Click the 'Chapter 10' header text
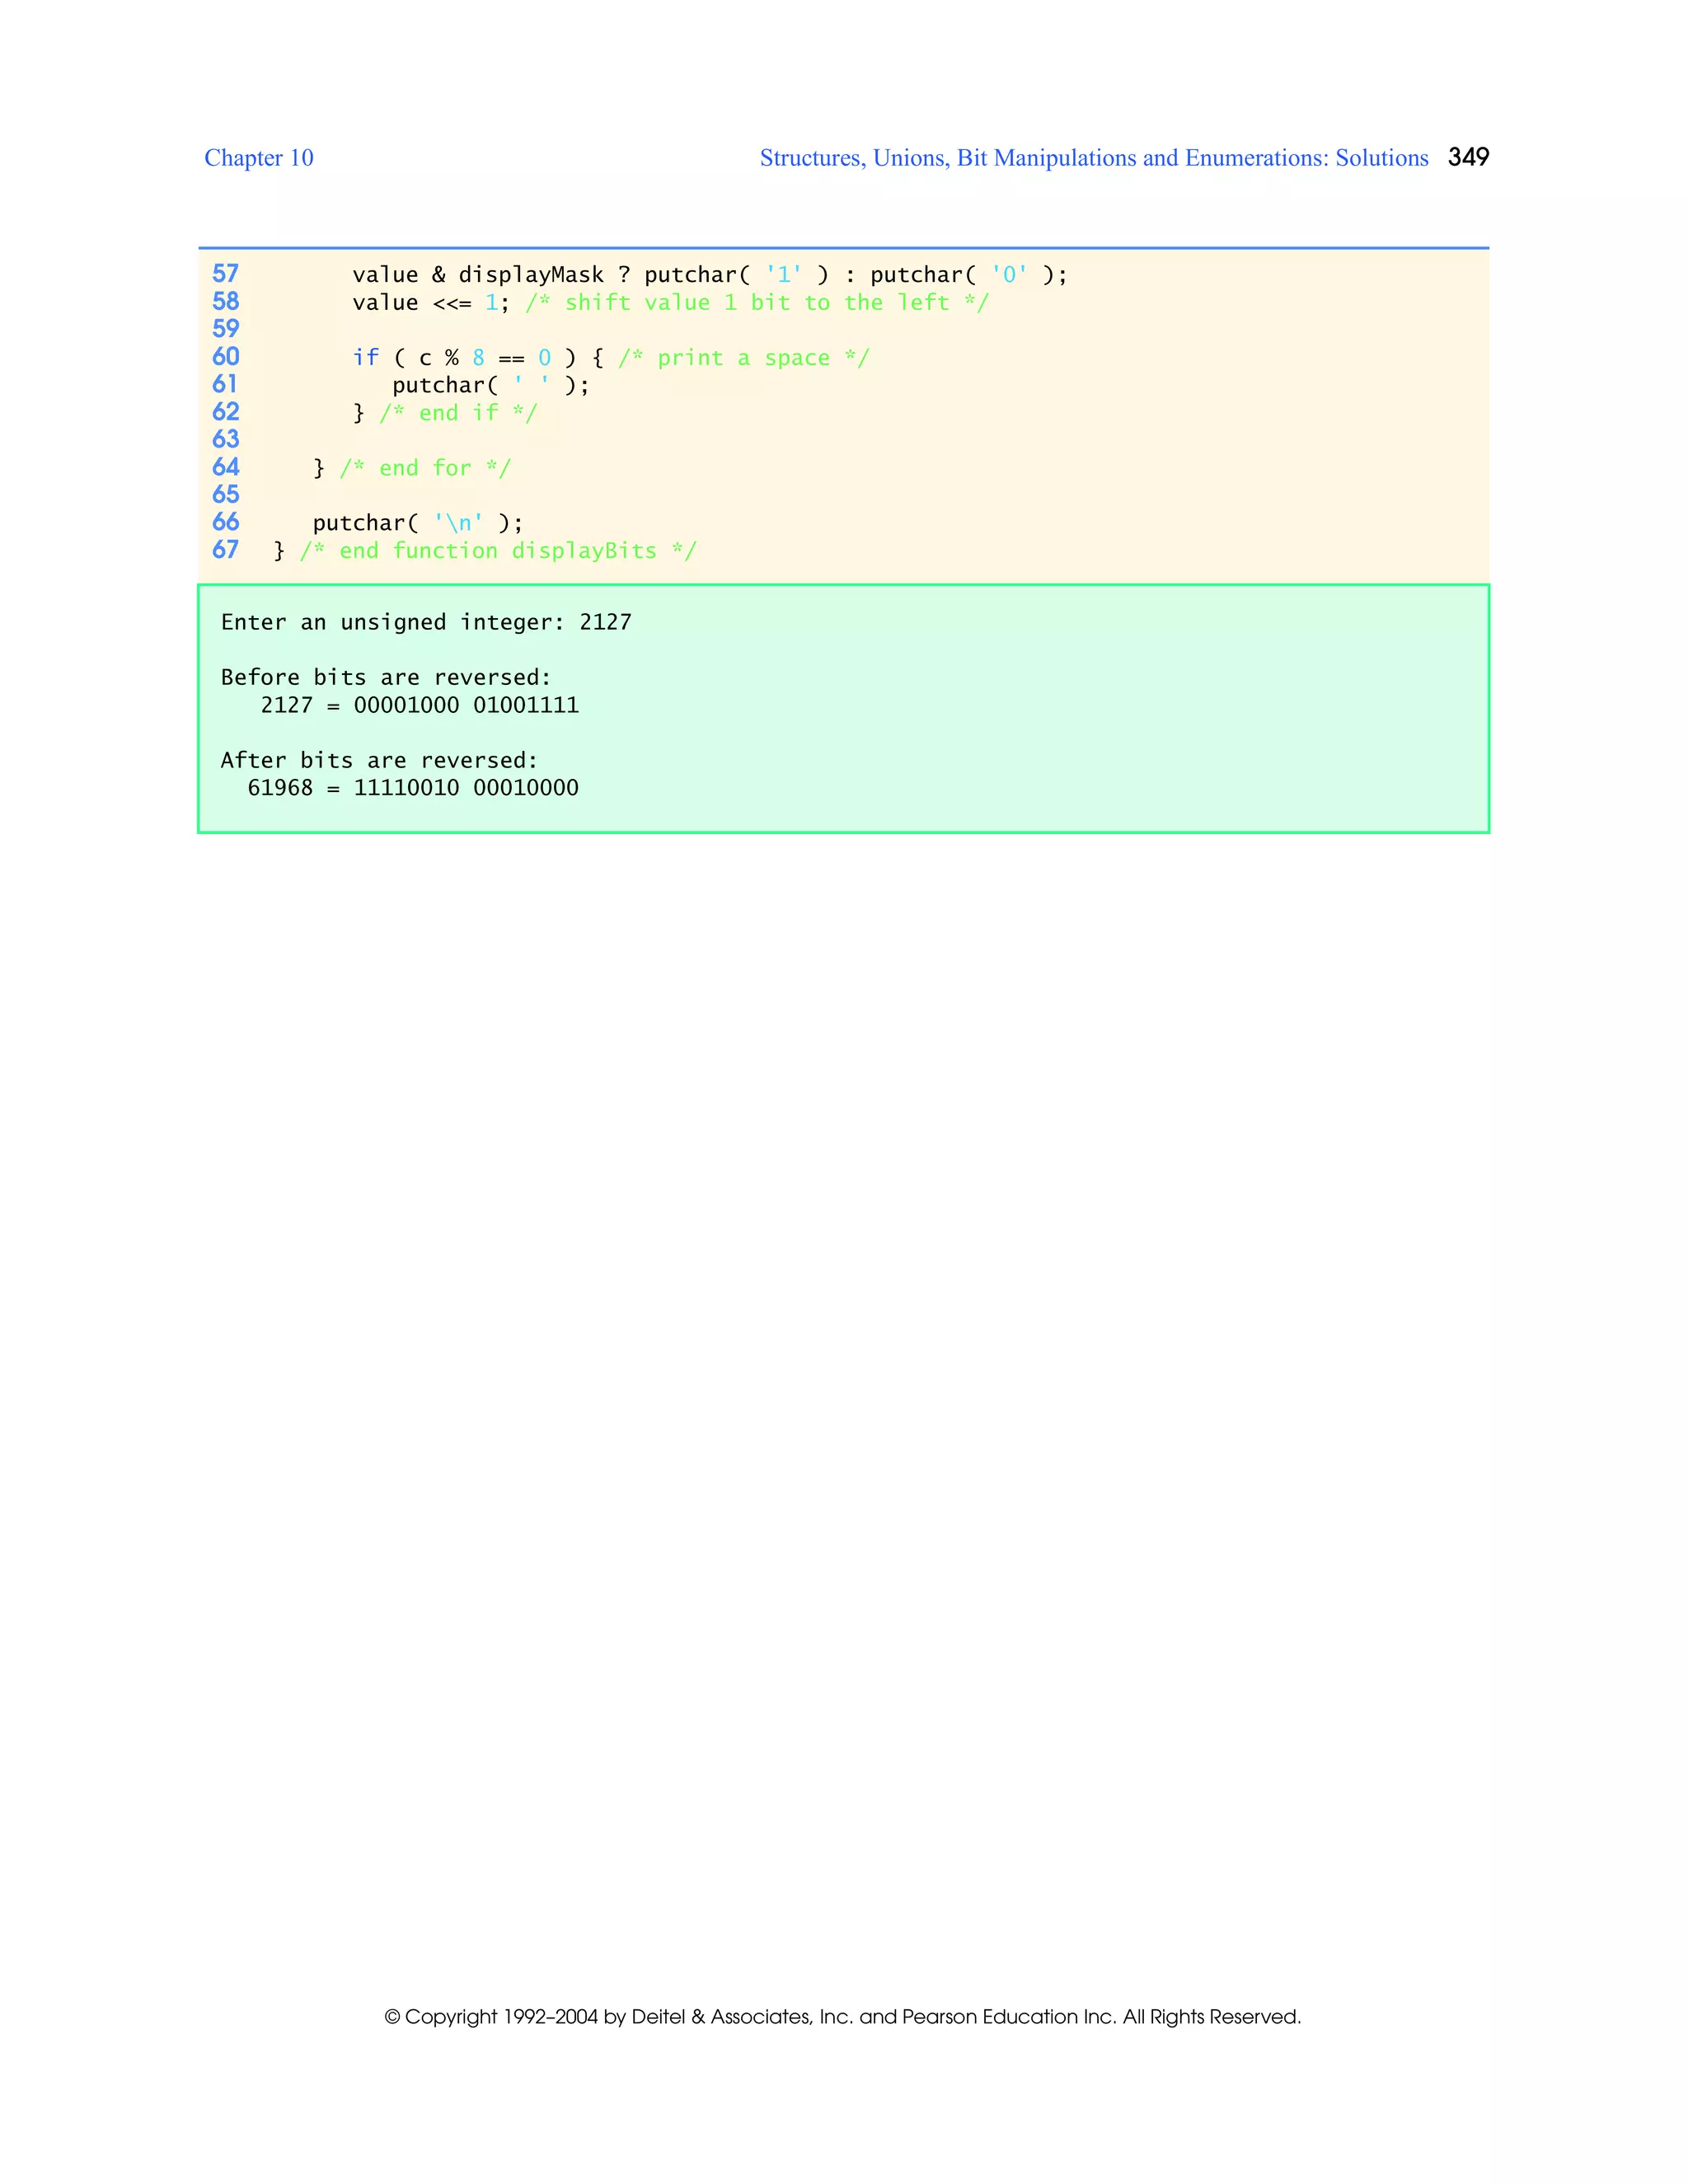 258,158
